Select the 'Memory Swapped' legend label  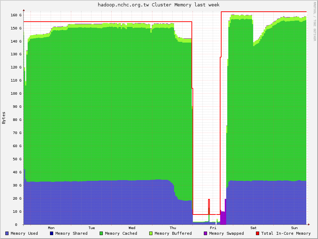coord(227,234)
